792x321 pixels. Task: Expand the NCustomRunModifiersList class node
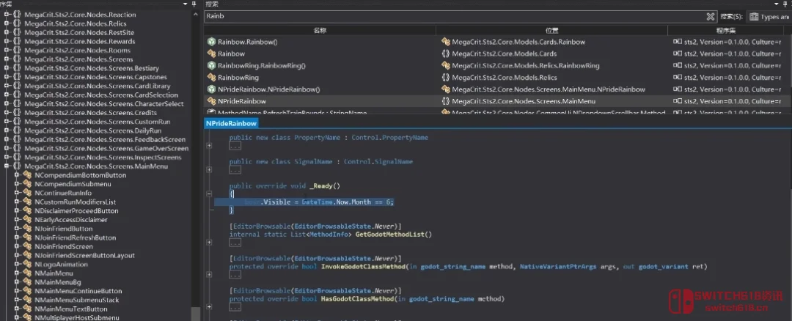click(17, 202)
